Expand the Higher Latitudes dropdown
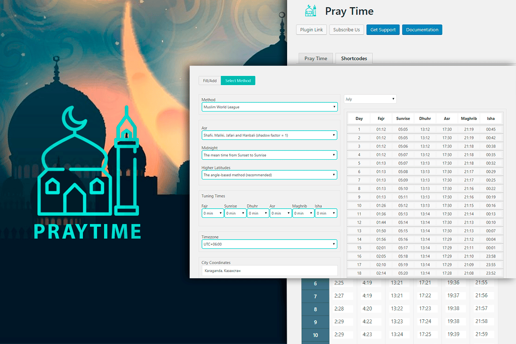Screen dimensions: 516x344 click(269, 175)
